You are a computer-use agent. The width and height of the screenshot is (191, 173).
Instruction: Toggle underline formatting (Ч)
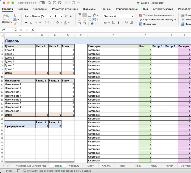[36, 23]
